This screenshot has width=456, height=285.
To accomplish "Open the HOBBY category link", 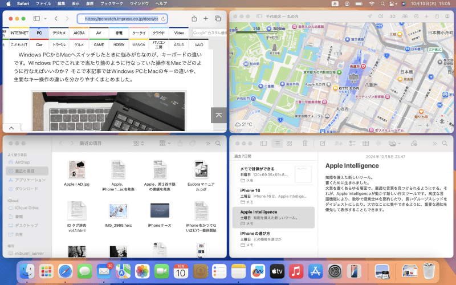I will [119, 44].
